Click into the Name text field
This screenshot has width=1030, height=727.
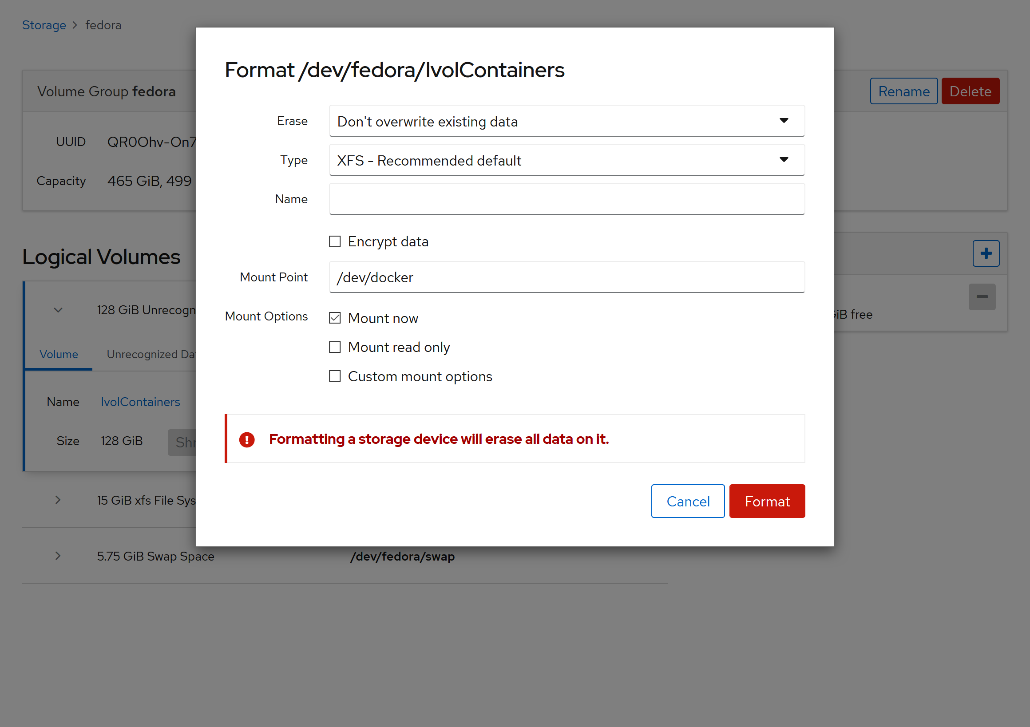(566, 199)
